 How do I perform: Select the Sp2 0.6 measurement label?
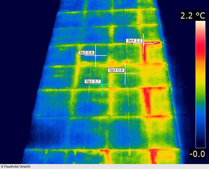click(86, 53)
